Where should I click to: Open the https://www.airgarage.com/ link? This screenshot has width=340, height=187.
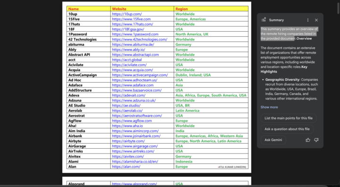click(135, 146)
